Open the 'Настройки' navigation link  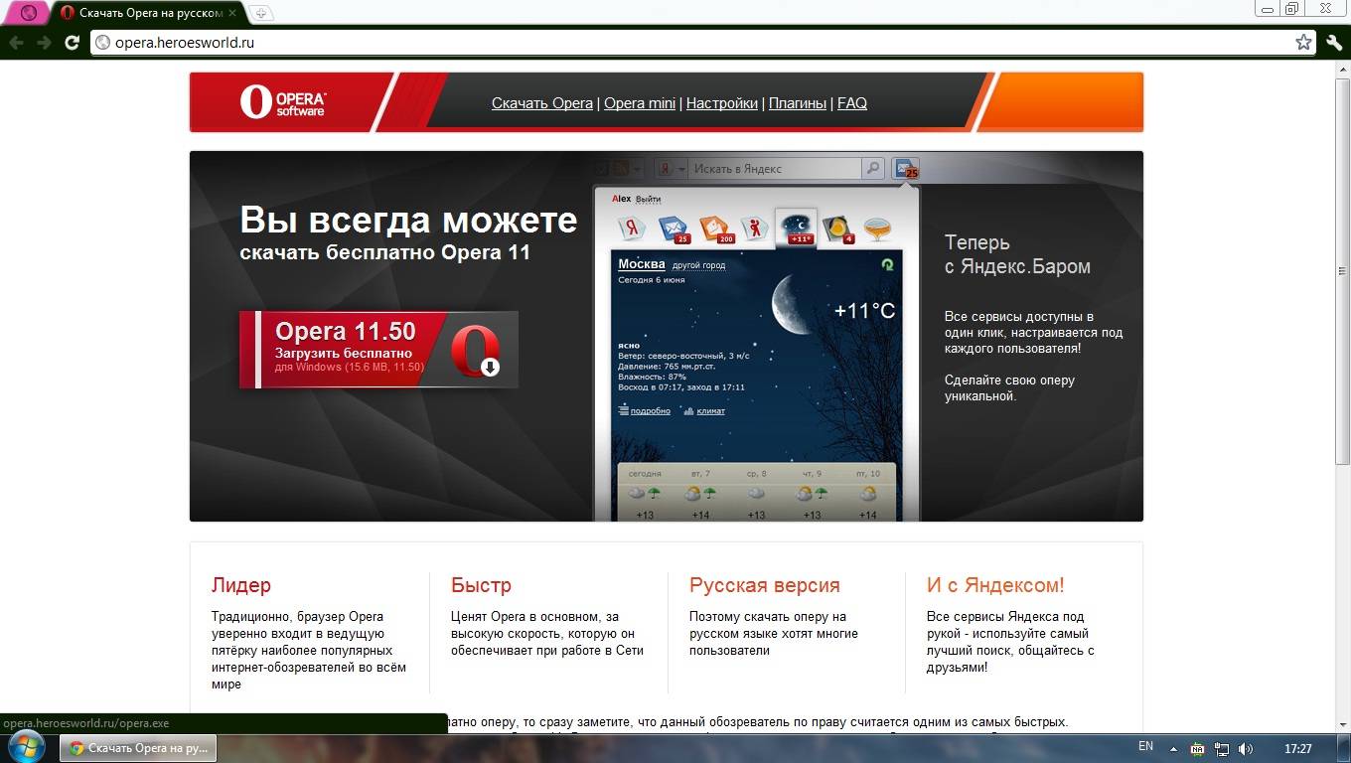tap(722, 103)
